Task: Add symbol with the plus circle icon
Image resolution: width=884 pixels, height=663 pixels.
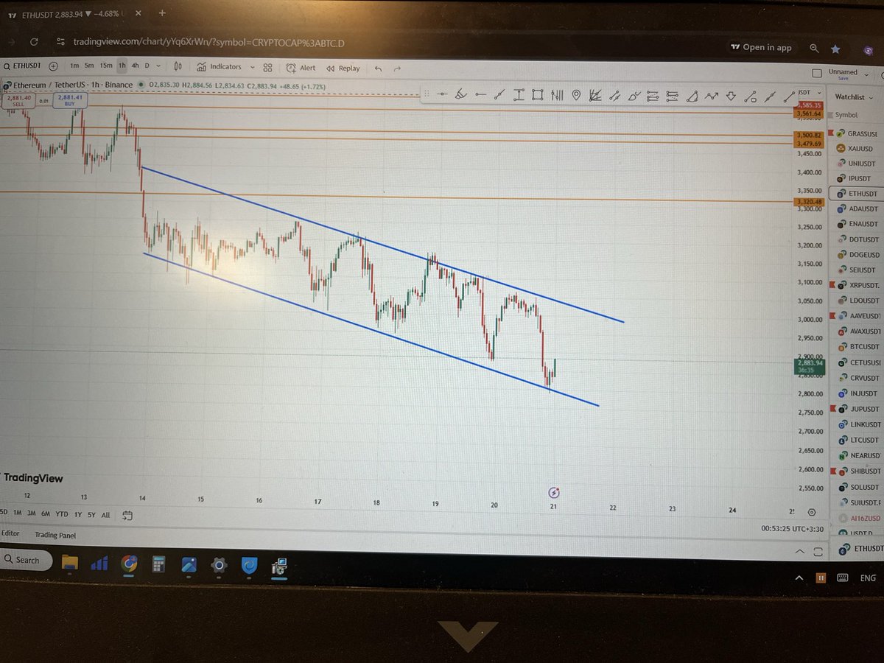Action: pyautogui.click(x=52, y=66)
